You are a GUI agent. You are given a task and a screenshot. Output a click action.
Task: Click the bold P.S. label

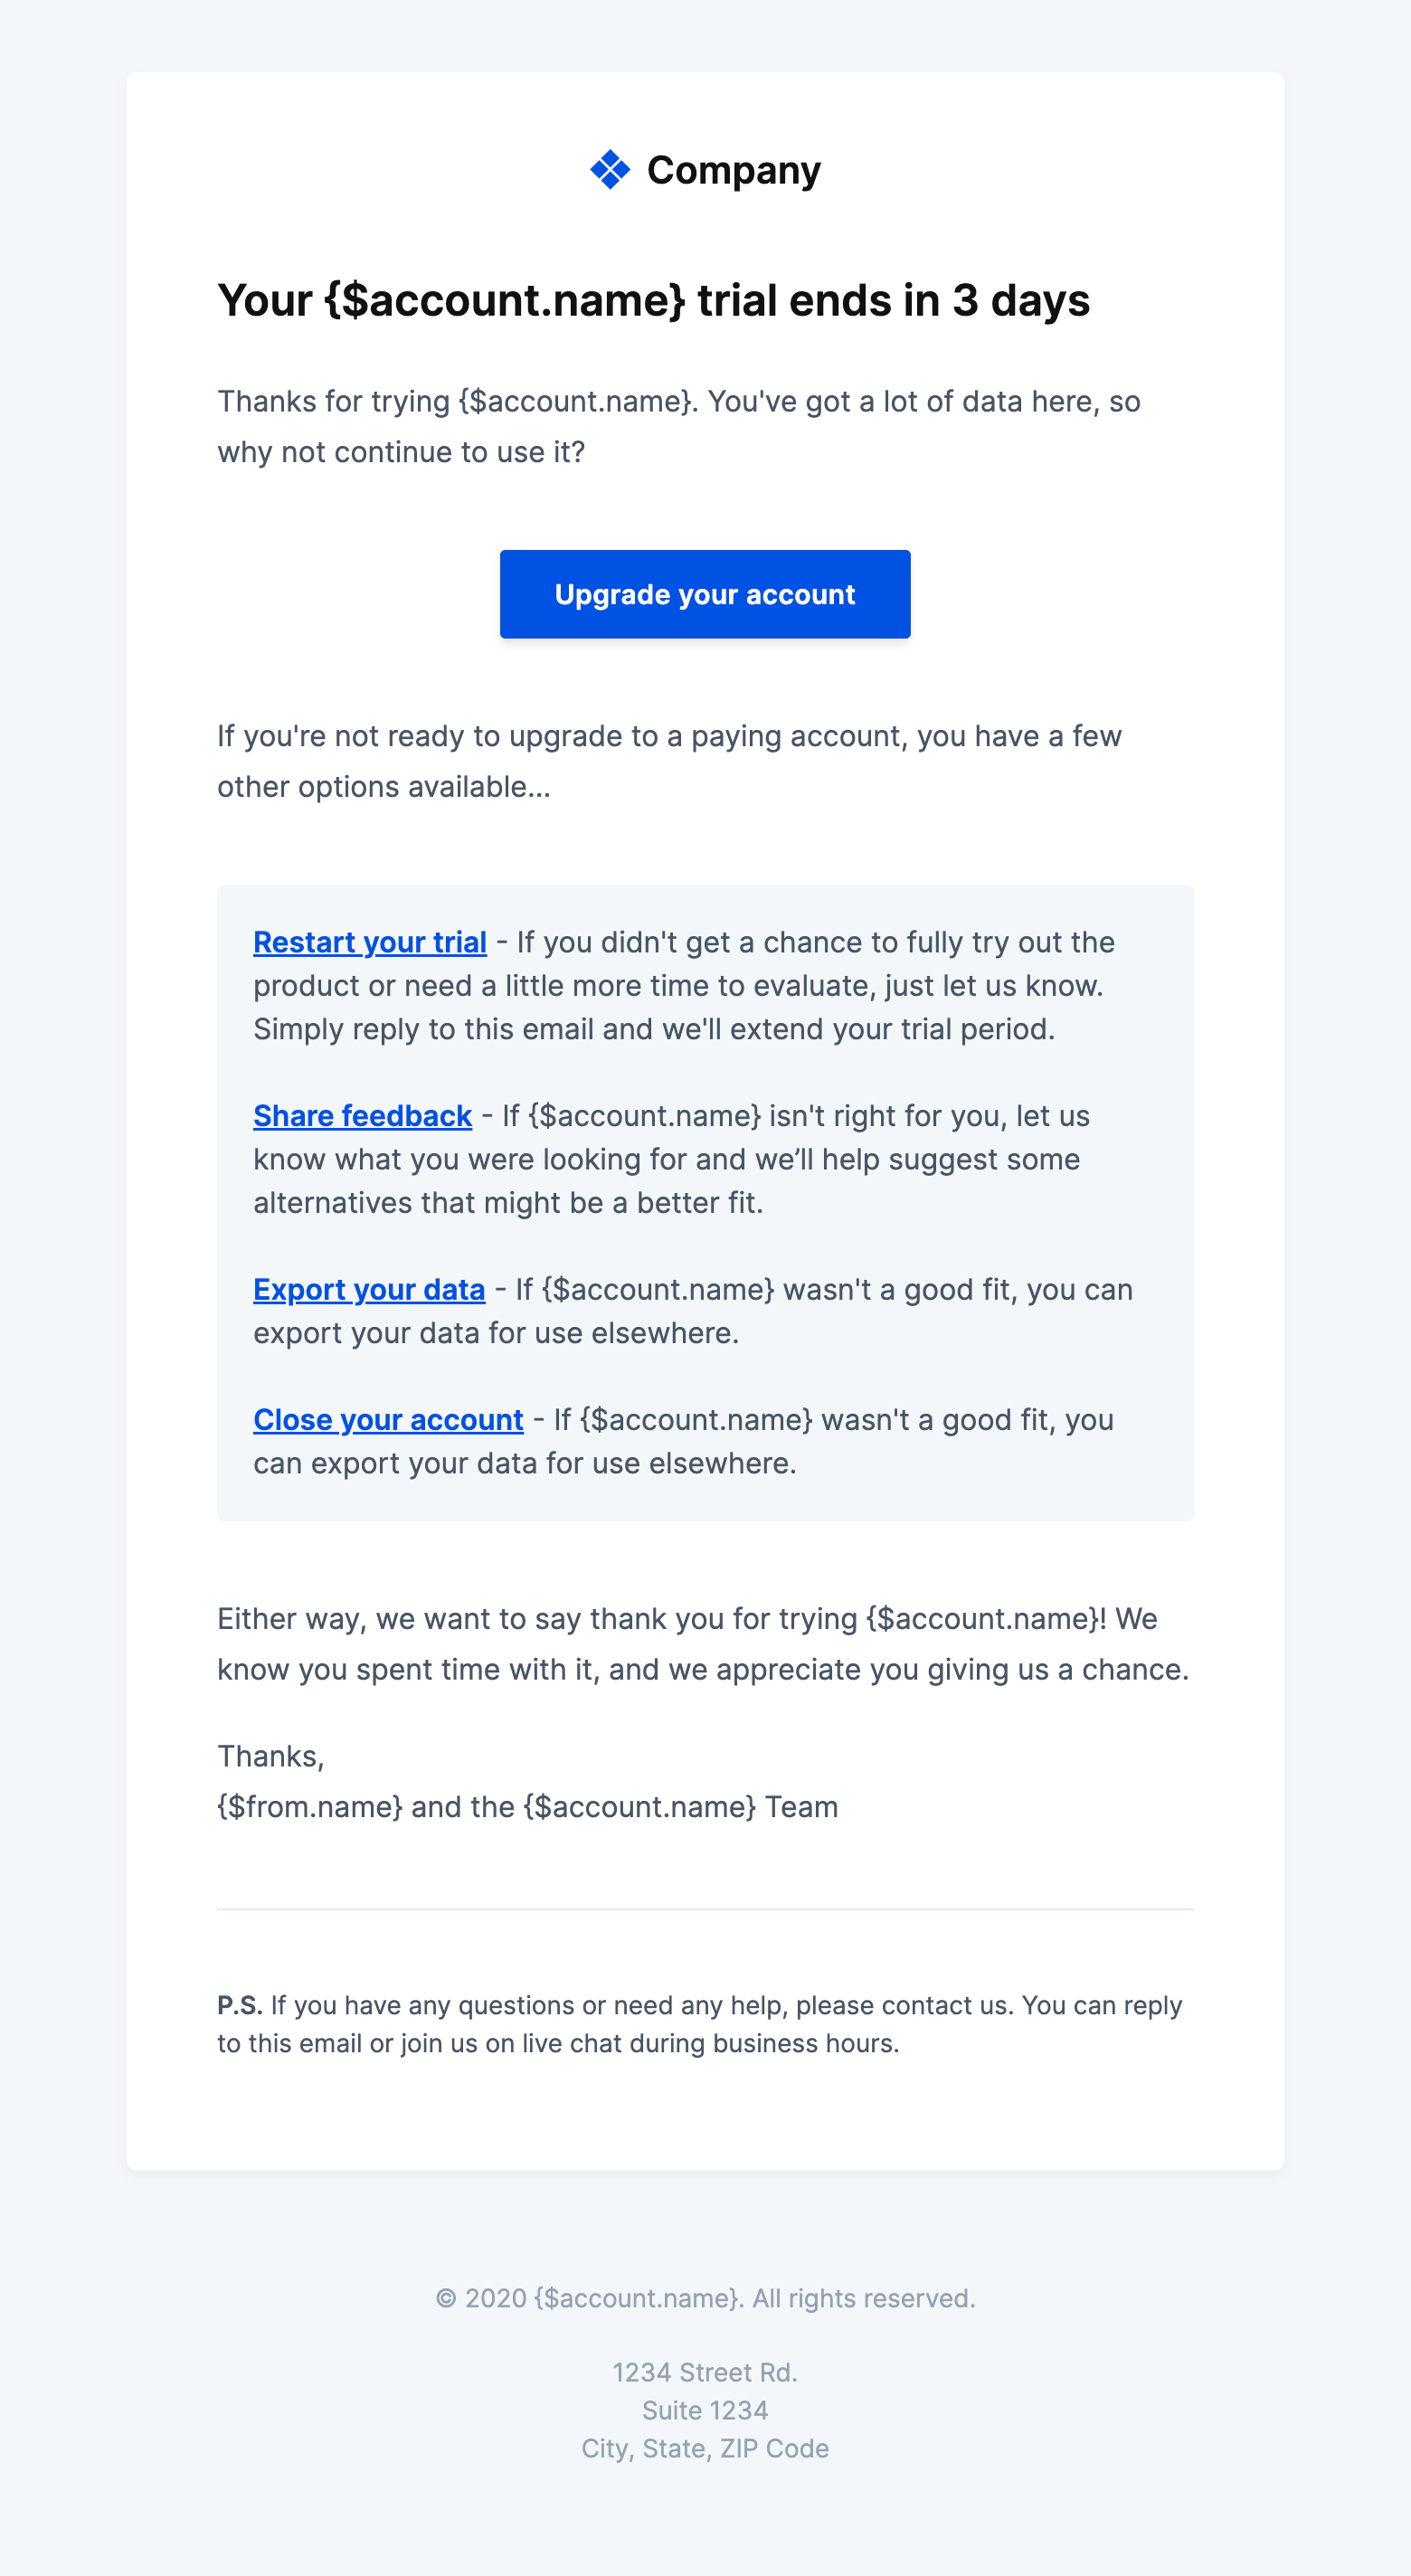(x=239, y=2005)
